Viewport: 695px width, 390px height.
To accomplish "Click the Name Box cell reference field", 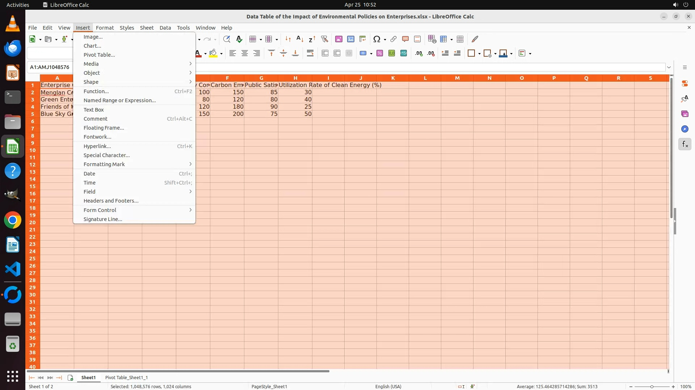I will tap(50, 67).
